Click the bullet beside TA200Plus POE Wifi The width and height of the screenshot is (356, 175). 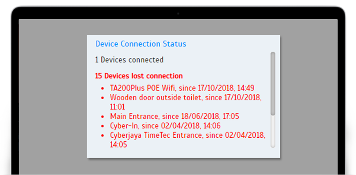(x=102, y=89)
